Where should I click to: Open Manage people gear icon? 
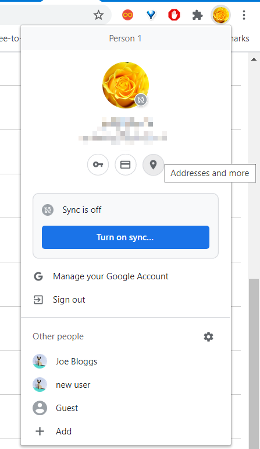point(208,337)
